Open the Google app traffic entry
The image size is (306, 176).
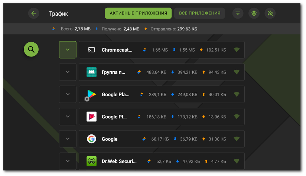coord(162,139)
